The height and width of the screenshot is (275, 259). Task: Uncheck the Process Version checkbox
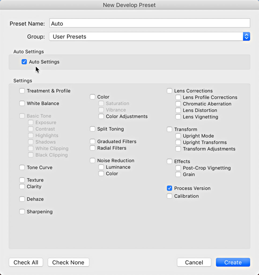tap(169, 188)
